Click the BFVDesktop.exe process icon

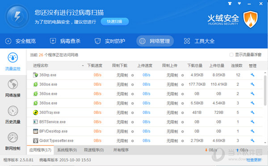(x=35, y=131)
